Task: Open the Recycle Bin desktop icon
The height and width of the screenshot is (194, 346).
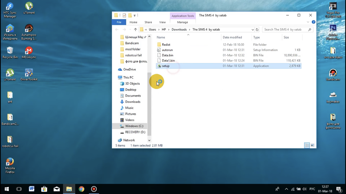Action: point(10,53)
